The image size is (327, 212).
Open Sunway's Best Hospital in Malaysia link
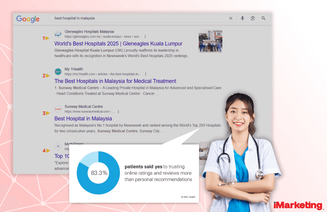83,119
